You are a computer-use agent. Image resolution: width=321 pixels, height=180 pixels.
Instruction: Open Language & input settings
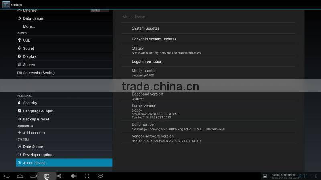(64, 111)
